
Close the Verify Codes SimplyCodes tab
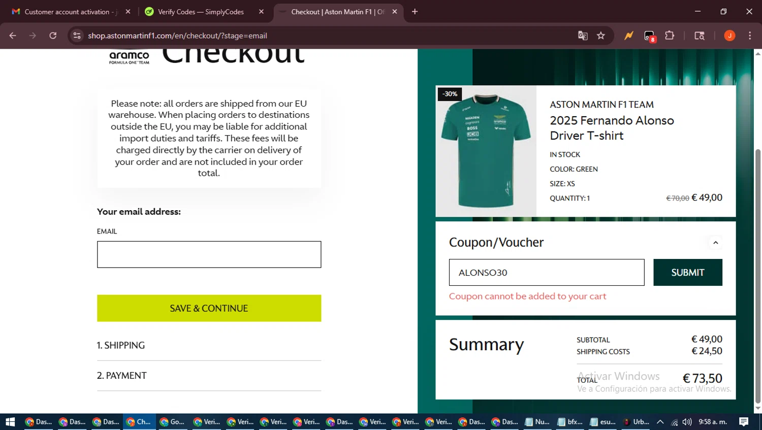click(261, 12)
